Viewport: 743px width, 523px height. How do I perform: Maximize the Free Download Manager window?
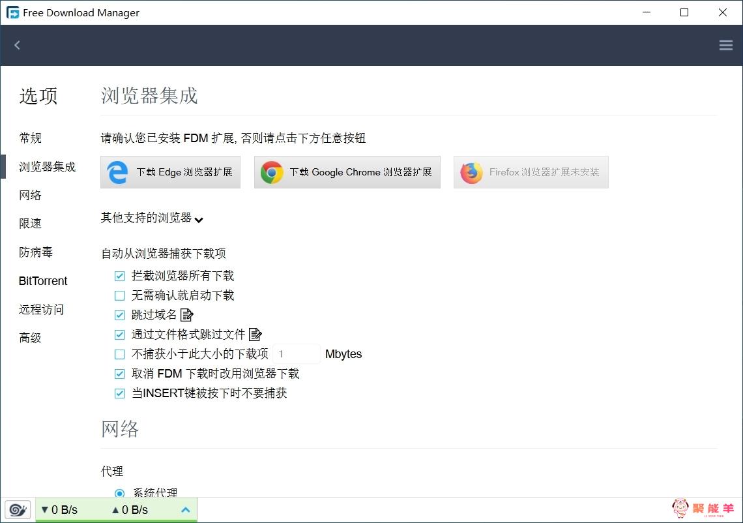point(684,12)
